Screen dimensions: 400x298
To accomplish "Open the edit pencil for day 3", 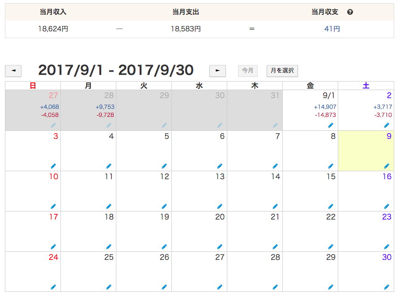I will [53, 166].
